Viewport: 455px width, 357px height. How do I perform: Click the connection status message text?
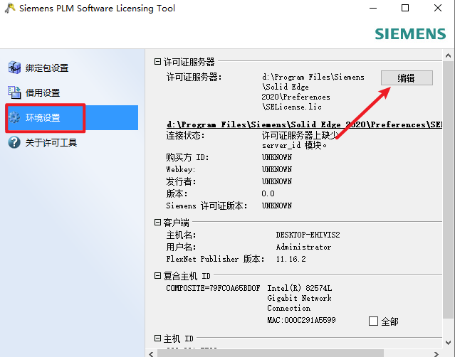(300, 140)
